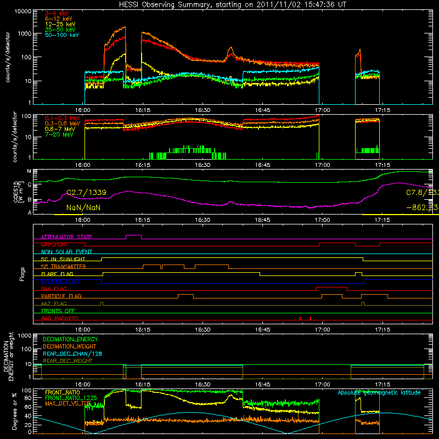Click the Degrees or % axis title
Screen dimensions: 439x439
(14, 411)
